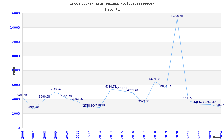Viewport: 224px width, 140px height.
Task: Click the 2013 x-axis year label
Action: coord(100,135)
